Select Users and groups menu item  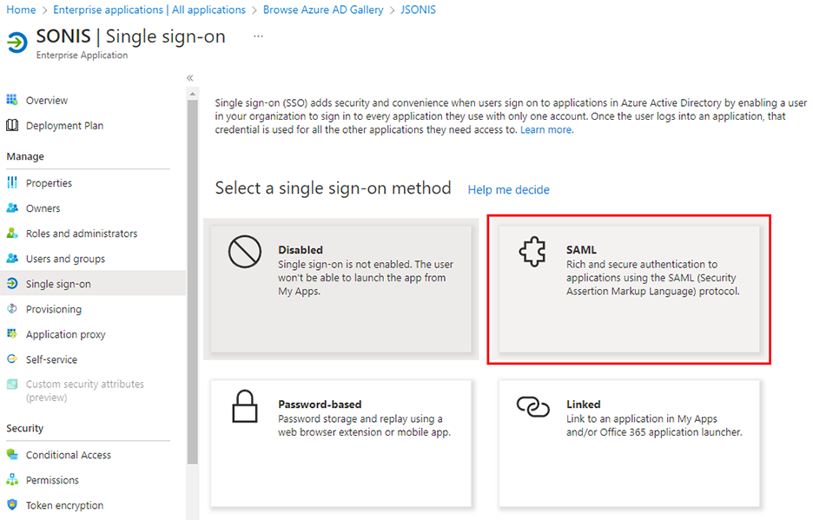(65, 259)
